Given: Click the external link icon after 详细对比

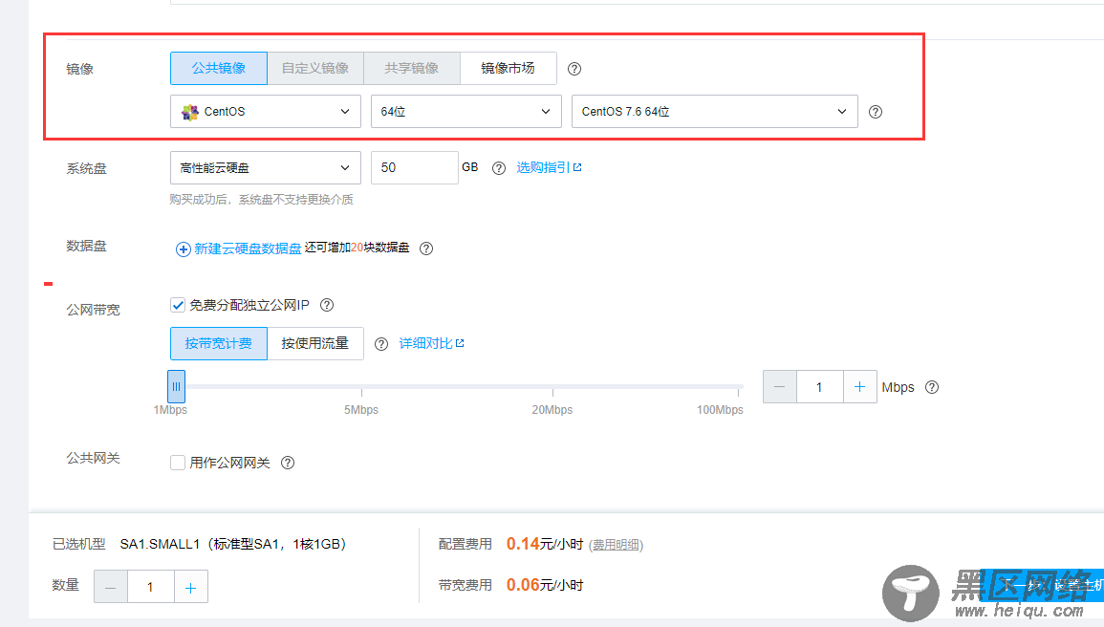Looking at the screenshot, I should point(460,343).
